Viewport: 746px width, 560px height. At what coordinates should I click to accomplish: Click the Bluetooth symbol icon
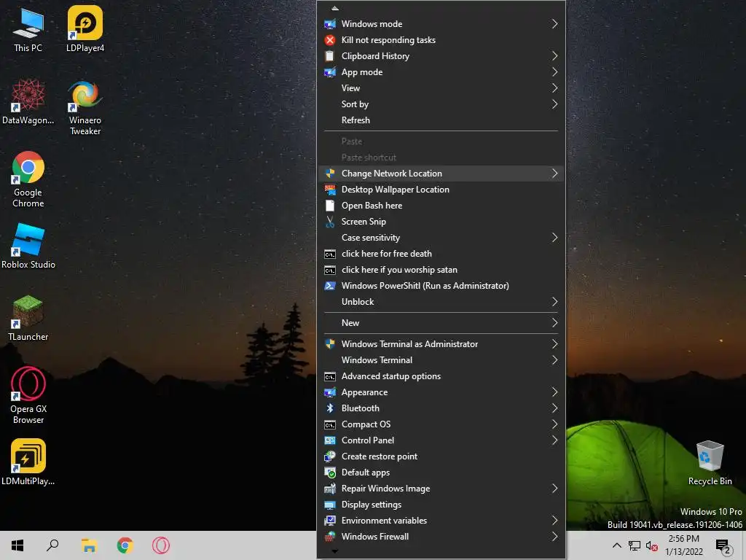coord(330,408)
